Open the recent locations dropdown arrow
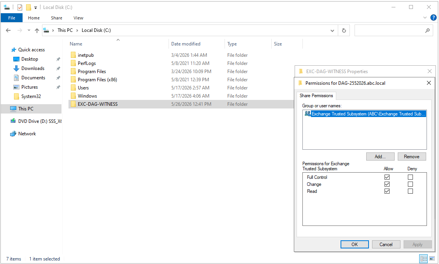Image resolution: width=439 pixels, height=264 pixels. pyautogui.click(x=29, y=30)
